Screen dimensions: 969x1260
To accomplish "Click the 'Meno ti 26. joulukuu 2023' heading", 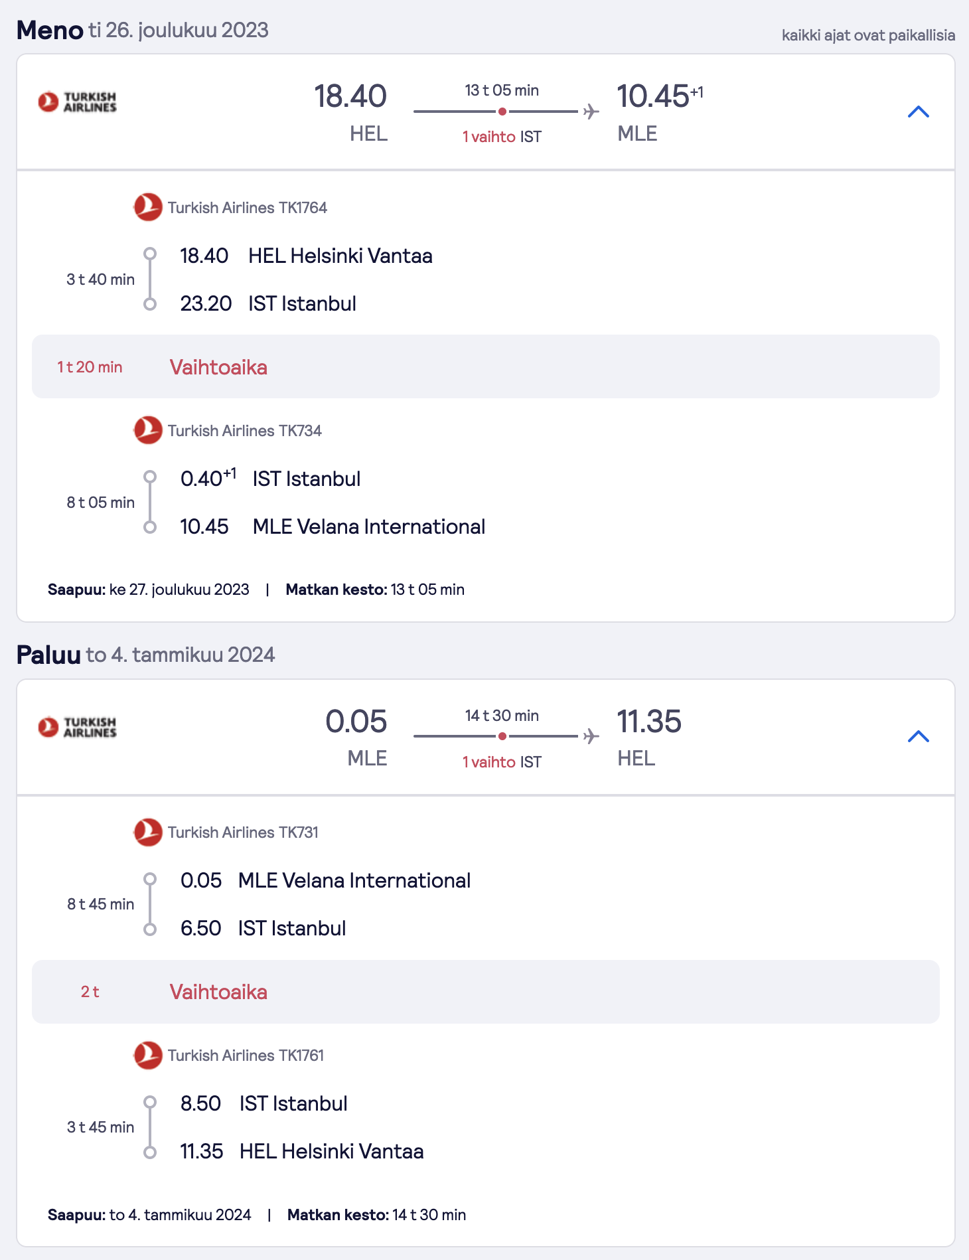I will click(143, 30).
